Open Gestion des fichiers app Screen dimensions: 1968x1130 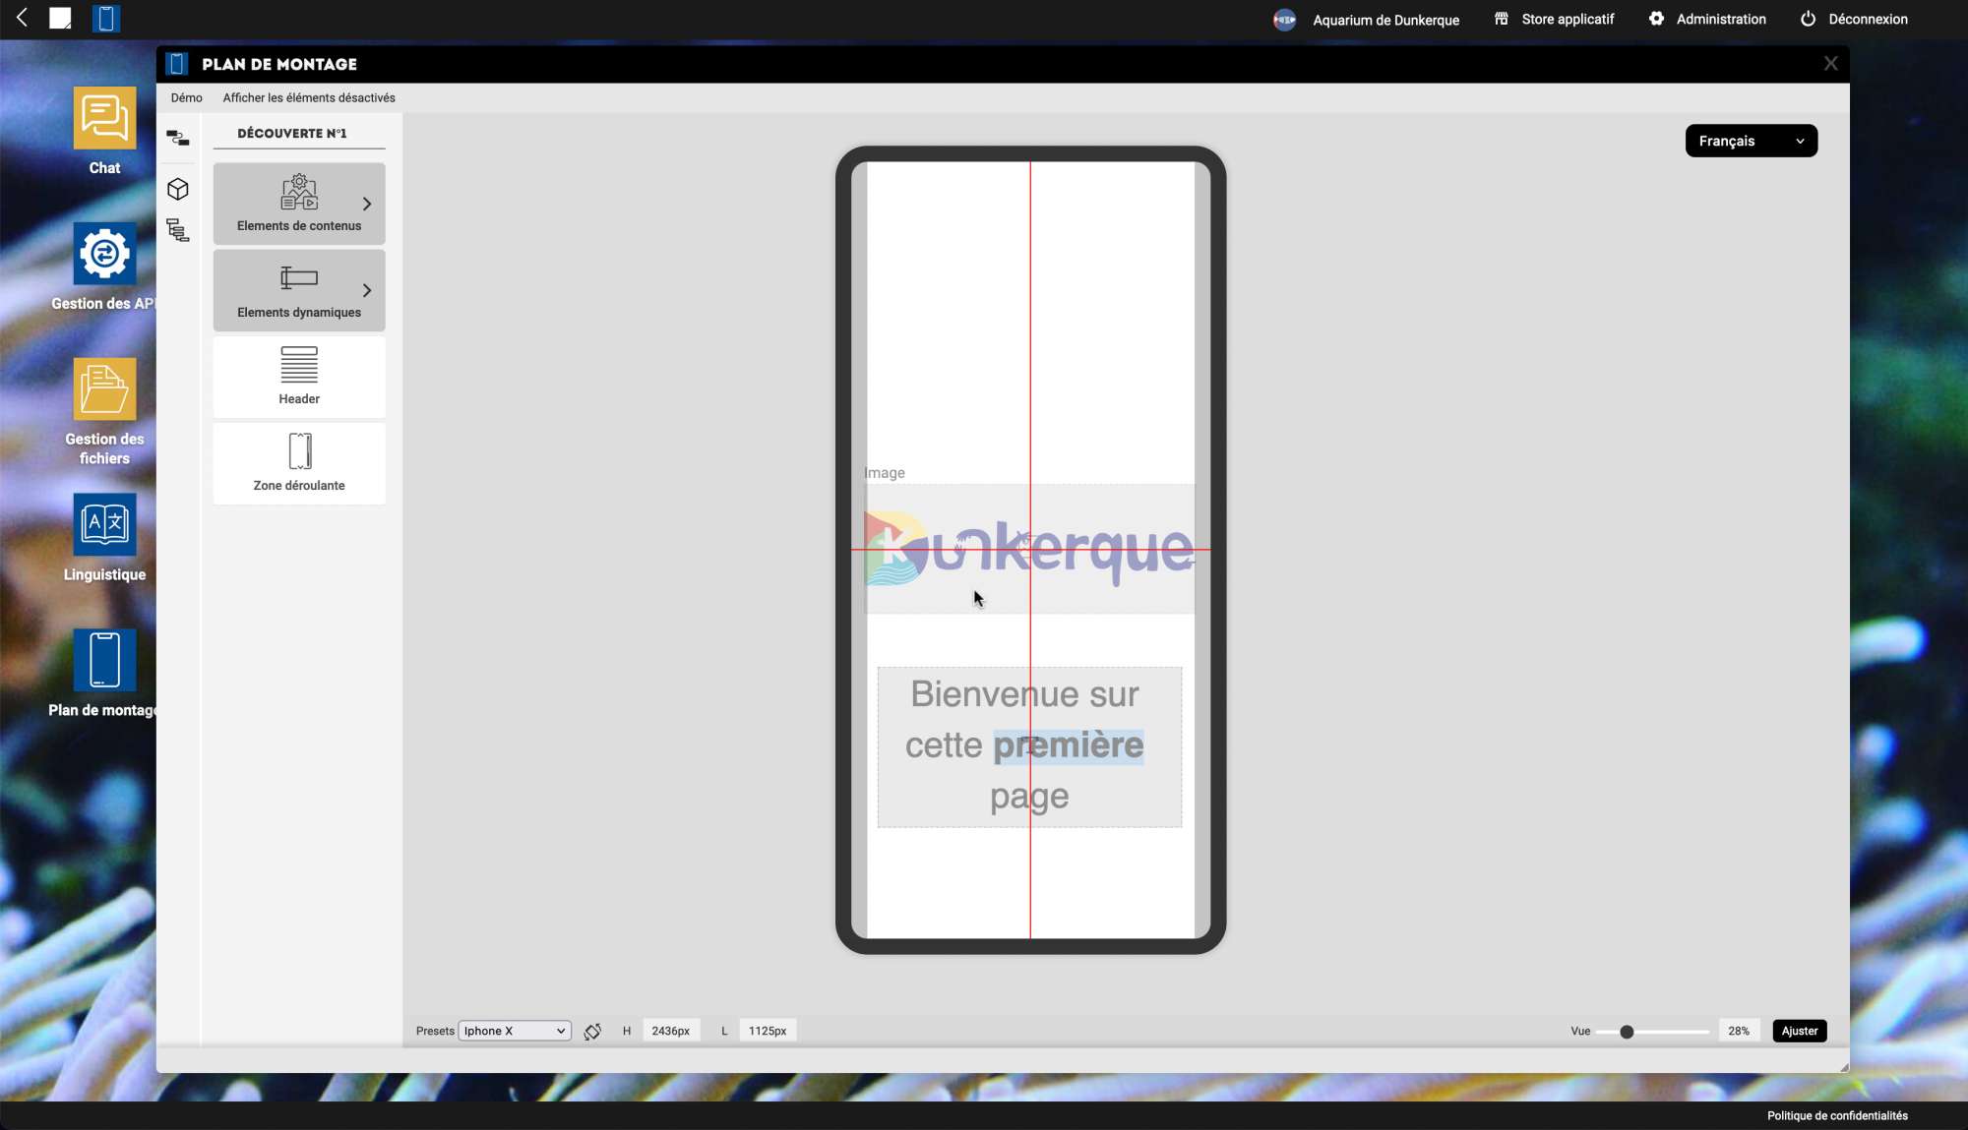pos(104,390)
